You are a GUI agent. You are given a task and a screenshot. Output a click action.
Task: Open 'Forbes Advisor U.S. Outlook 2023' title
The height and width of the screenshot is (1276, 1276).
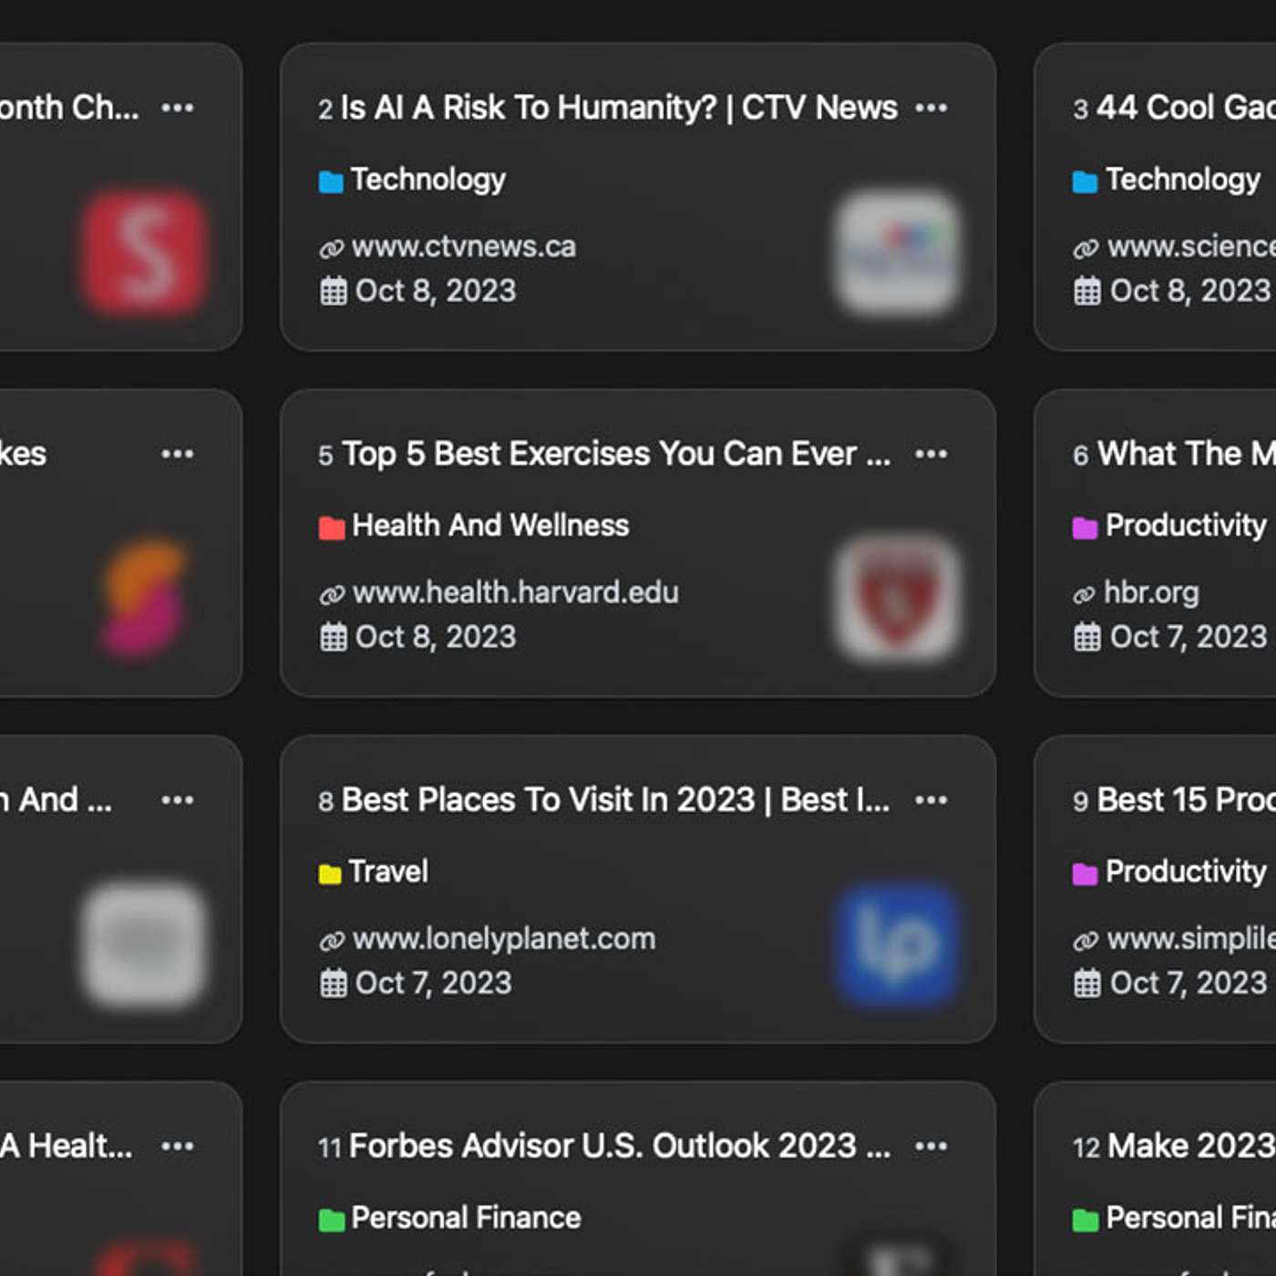(620, 1147)
